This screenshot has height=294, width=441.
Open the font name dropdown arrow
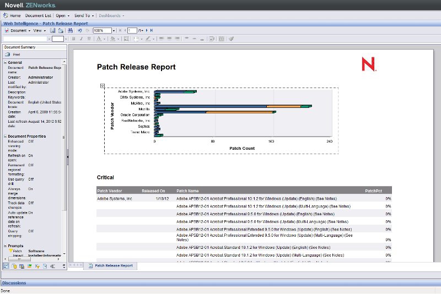49,39
